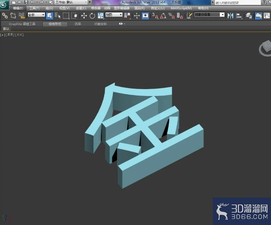
Task: Open the 帮助(H) menu
Action: click(203, 8)
